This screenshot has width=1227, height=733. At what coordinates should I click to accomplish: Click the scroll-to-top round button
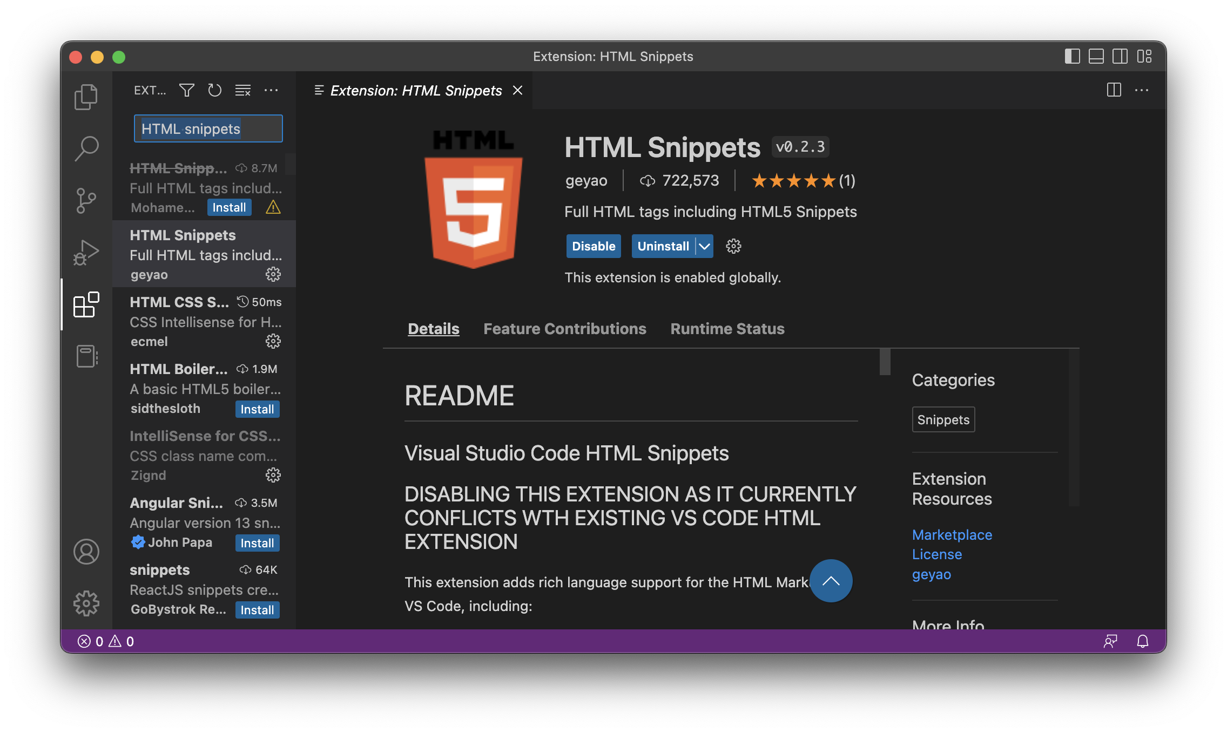831,581
